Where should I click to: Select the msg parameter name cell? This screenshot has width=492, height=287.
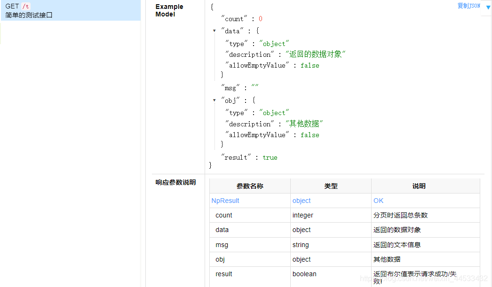tap(250, 245)
